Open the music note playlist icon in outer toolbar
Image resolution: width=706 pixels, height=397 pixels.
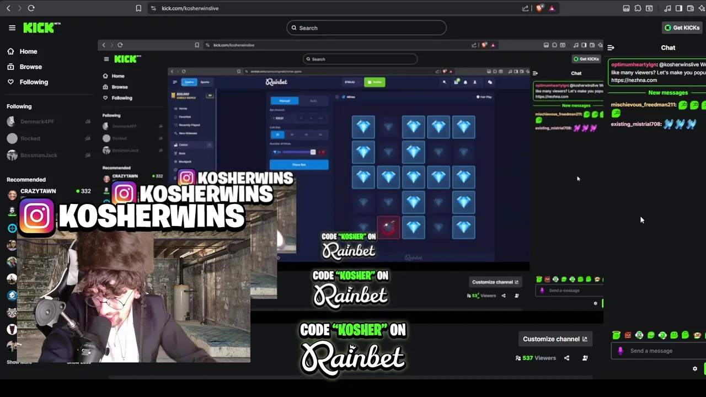[667, 8]
